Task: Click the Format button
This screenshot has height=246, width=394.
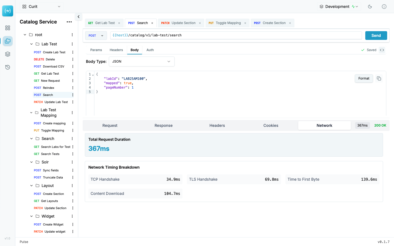Action: (x=364, y=78)
